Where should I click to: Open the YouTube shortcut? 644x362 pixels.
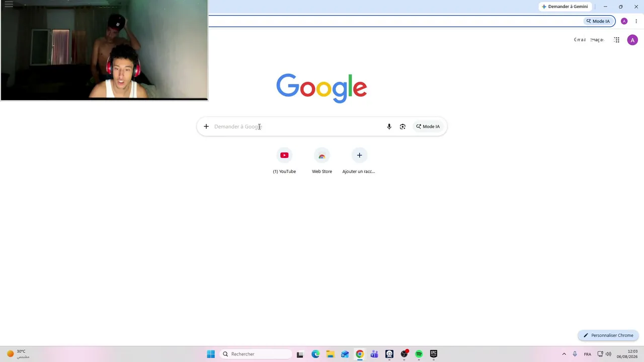(284, 161)
